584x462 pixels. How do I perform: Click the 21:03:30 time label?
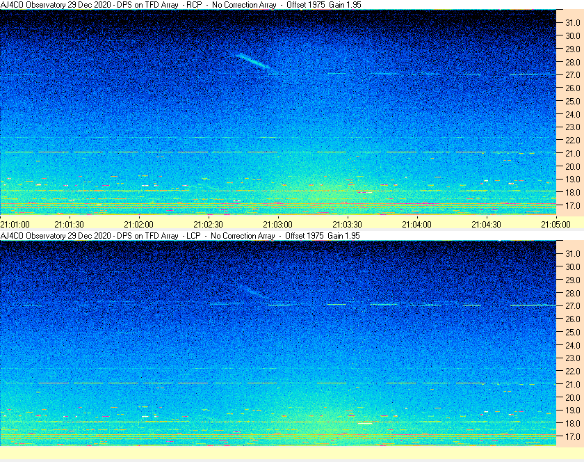tap(347, 225)
